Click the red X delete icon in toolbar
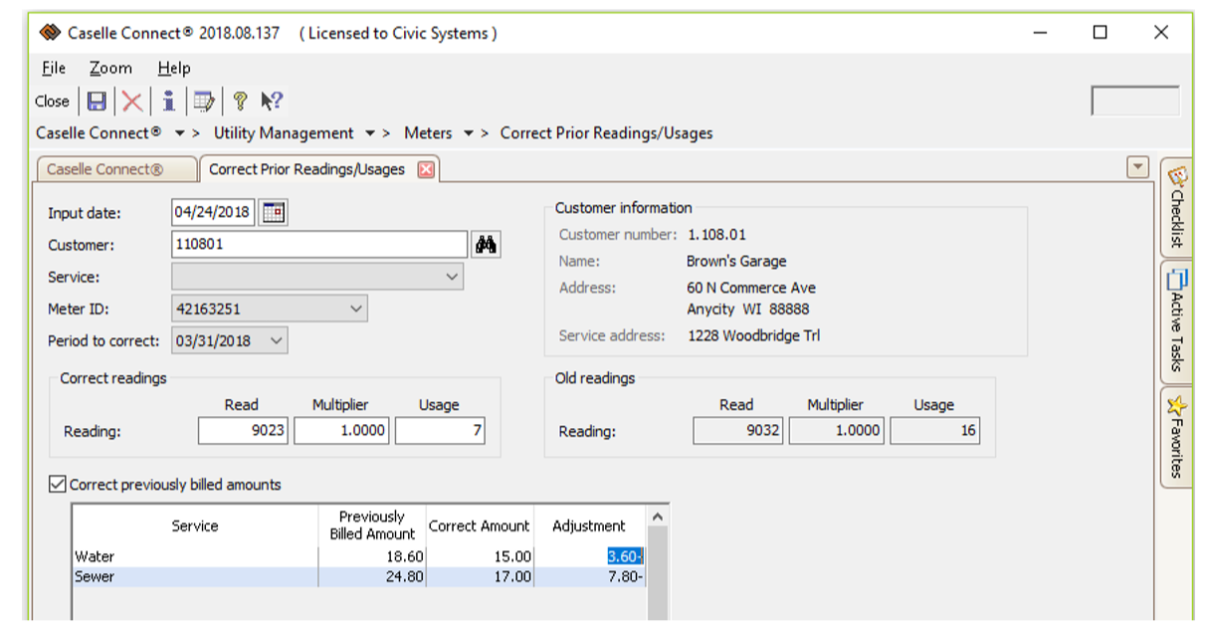1205x633 pixels. (131, 101)
